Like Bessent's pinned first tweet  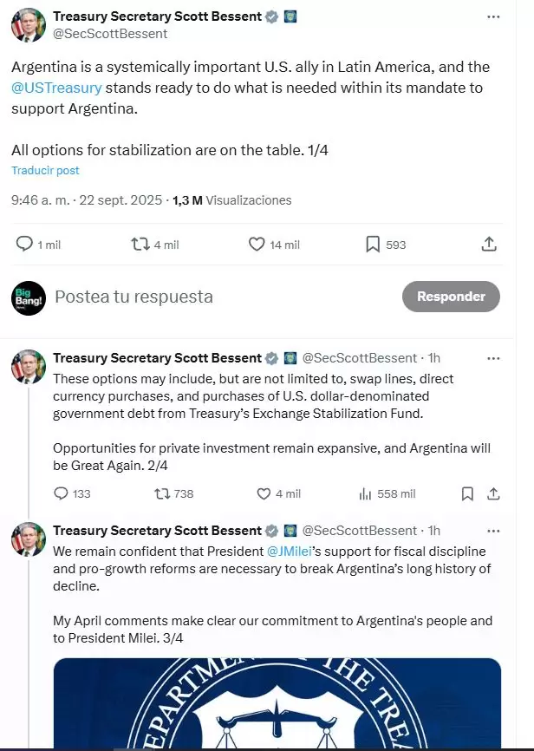(x=256, y=244)
